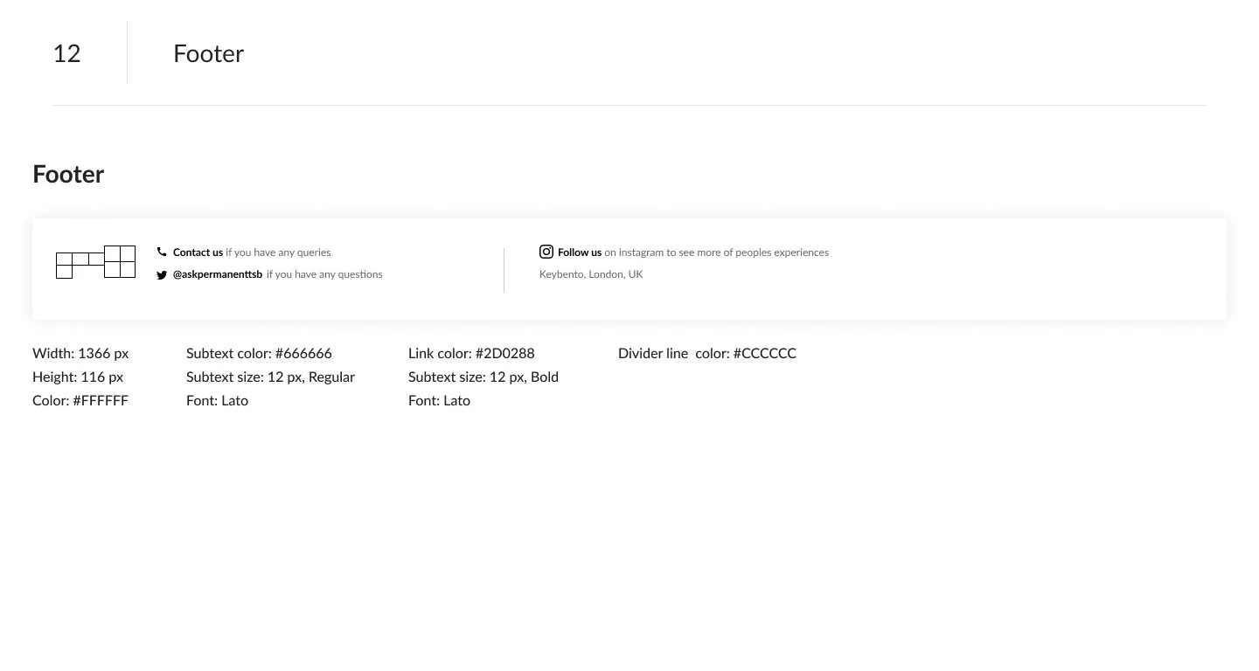Open the Contact us link
Image resolution: width=1259 pixels, height=671 pixels.
(x=198, y=252)
